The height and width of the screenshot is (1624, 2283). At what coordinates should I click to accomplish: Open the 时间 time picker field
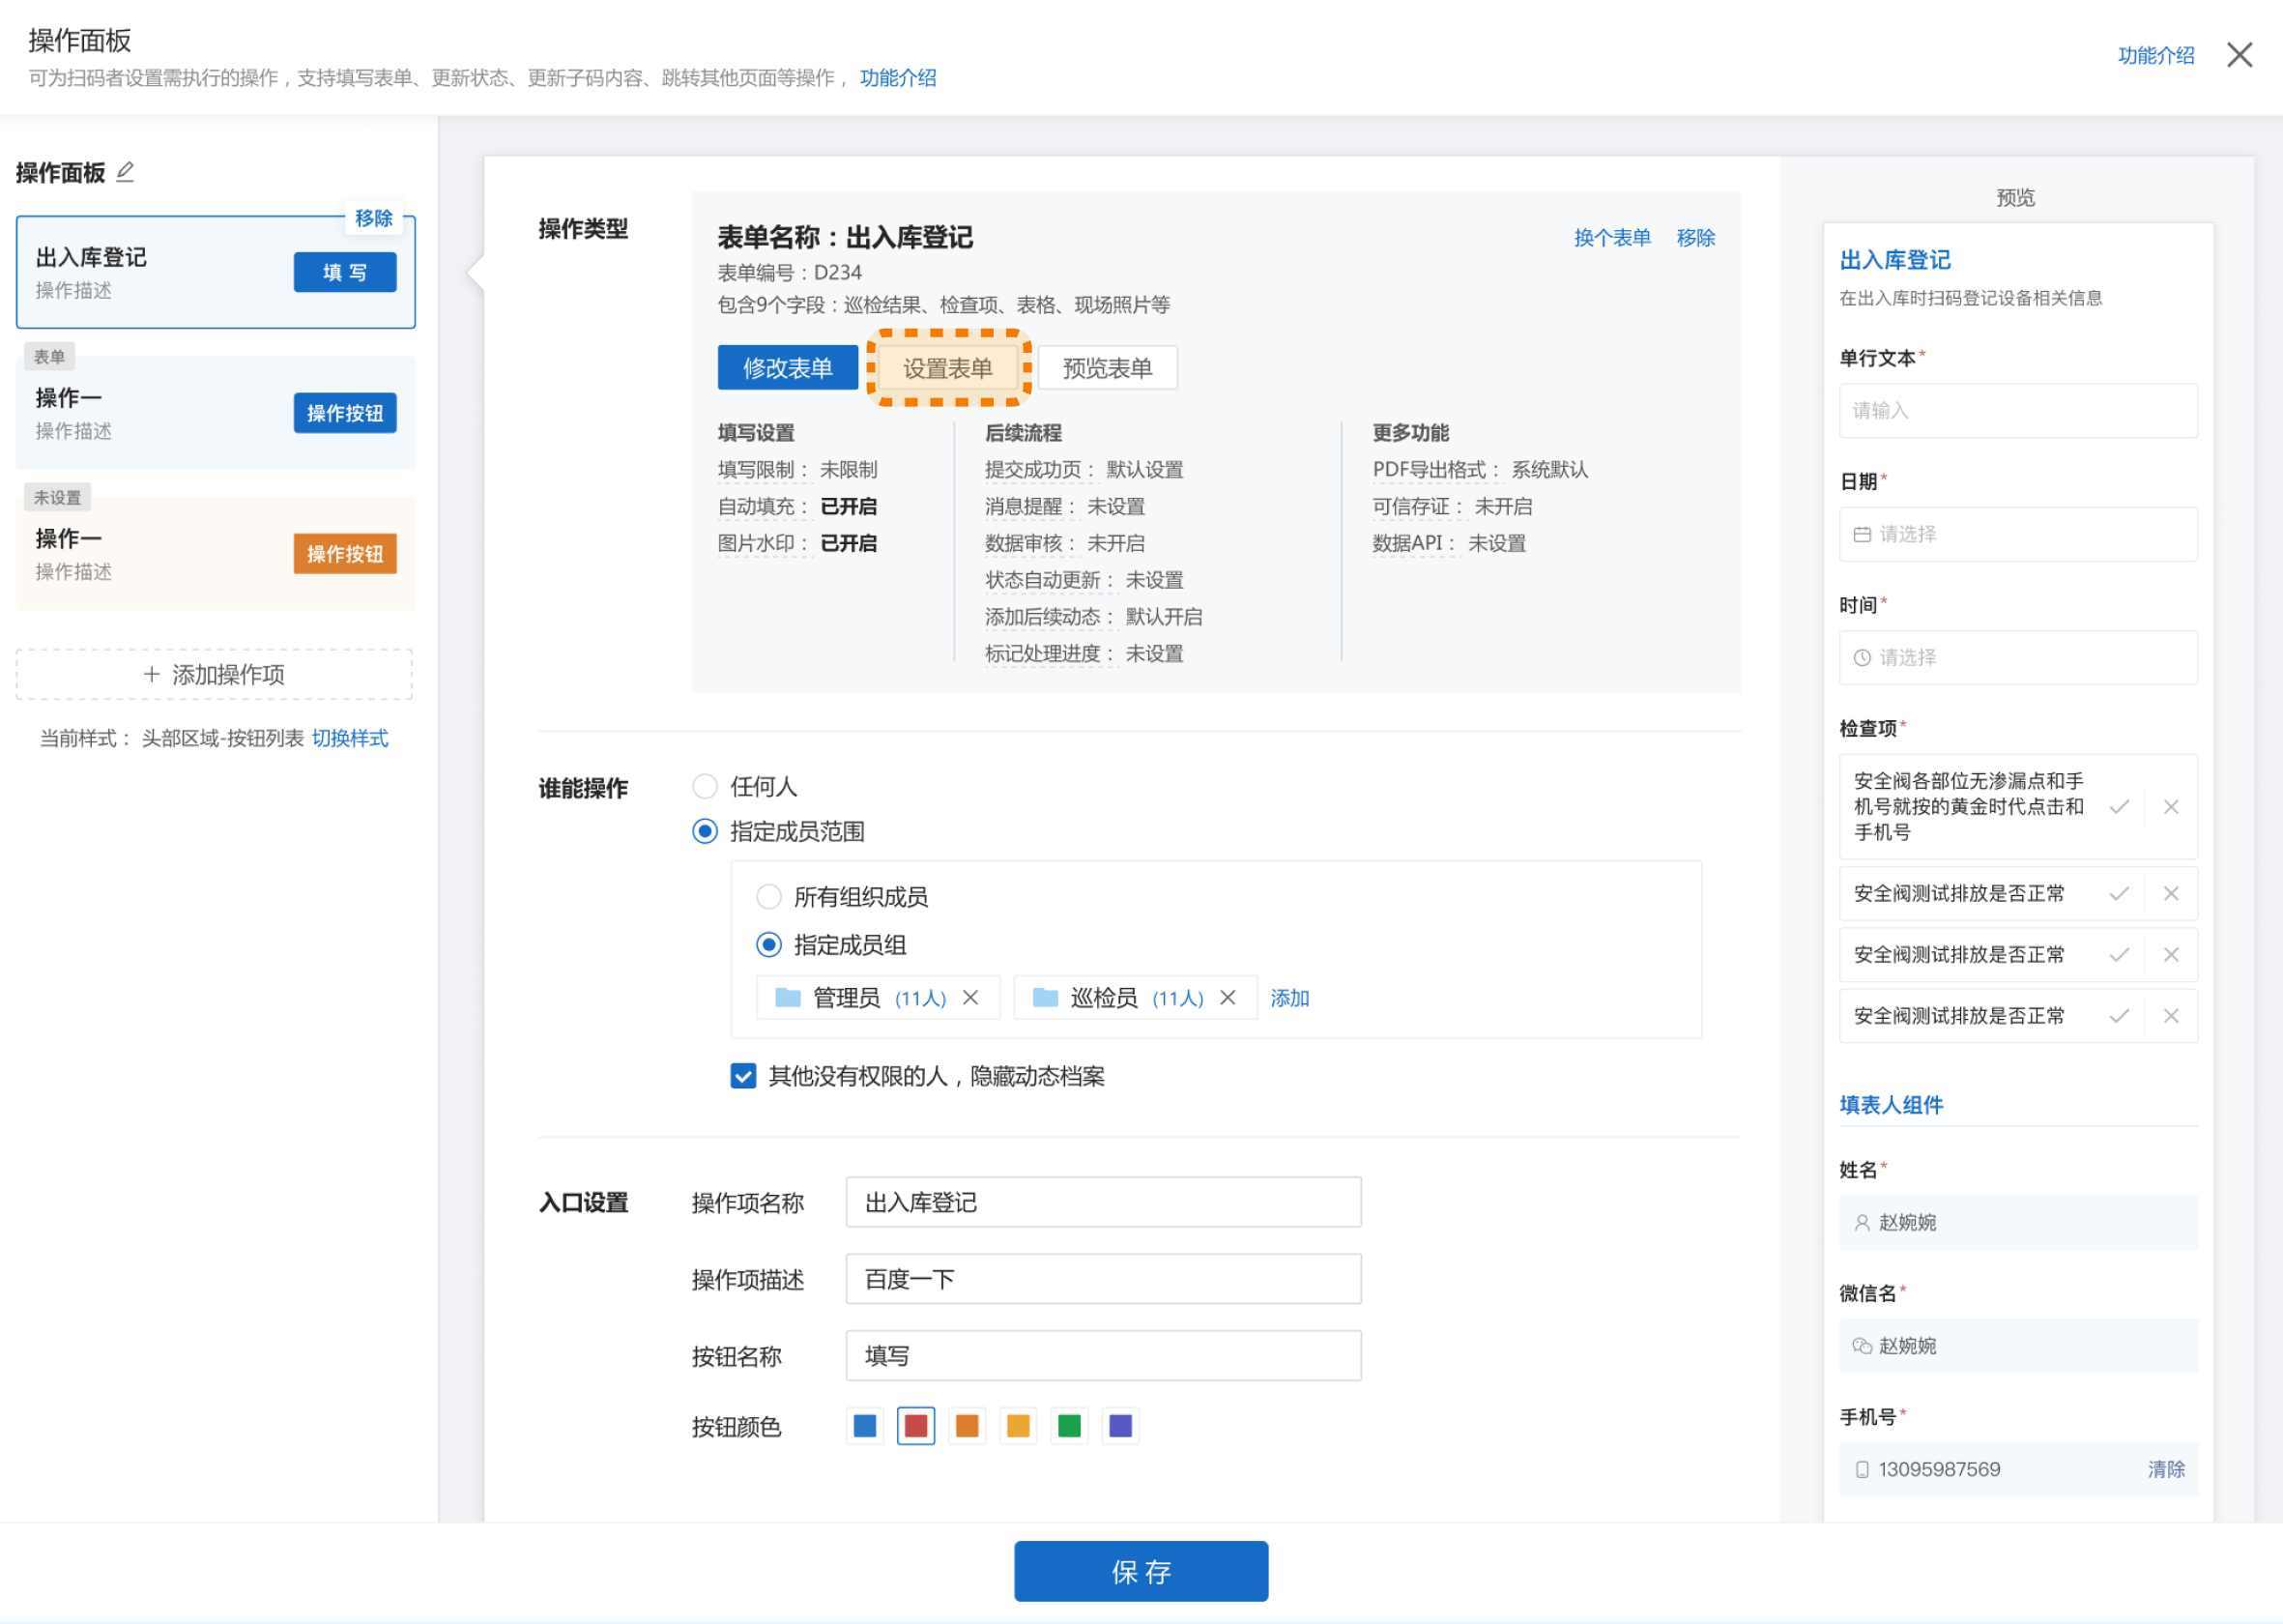click(x=2017, y=657)
